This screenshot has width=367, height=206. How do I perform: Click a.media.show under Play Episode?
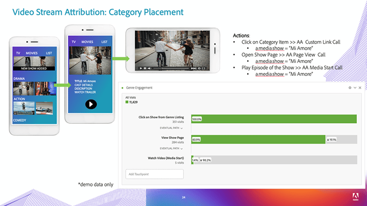[270, 74]
